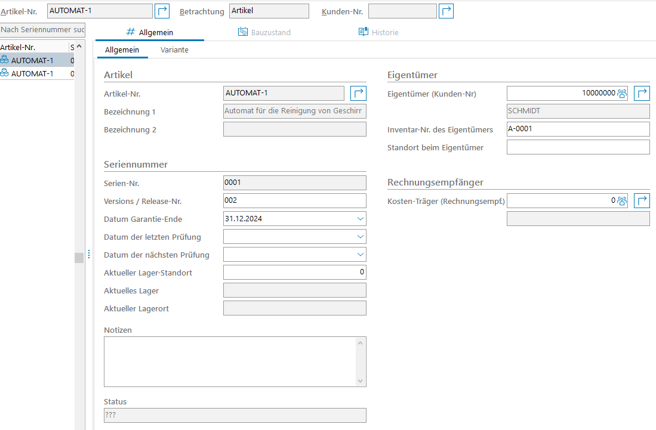
Task: Expand Datum der nächsten Prüfung date picker
Action: click(x=360, y=255)
